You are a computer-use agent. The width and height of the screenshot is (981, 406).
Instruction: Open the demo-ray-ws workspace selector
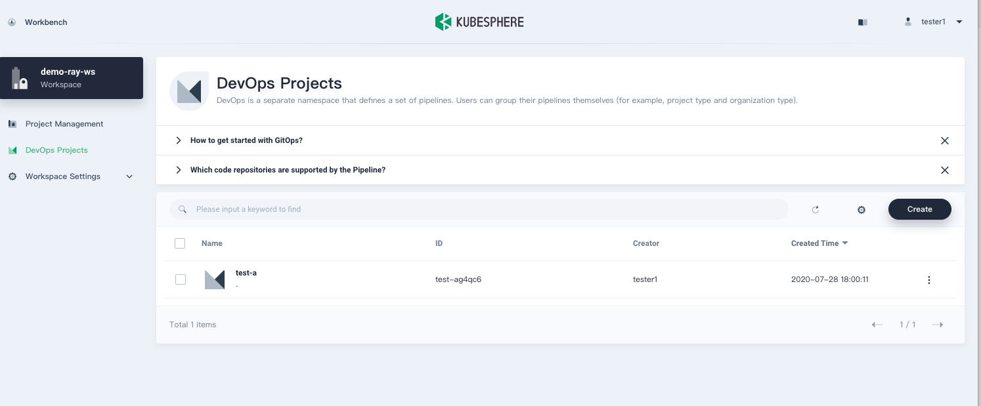(x=72, y=78)
